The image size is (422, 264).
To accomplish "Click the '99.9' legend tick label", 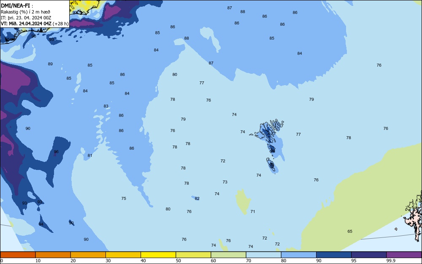I will [x=391, y=261].
